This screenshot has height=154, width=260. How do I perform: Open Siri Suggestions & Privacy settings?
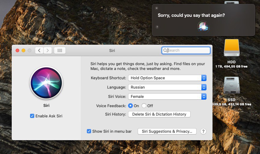pyautogui.click(x=167, y=131)
